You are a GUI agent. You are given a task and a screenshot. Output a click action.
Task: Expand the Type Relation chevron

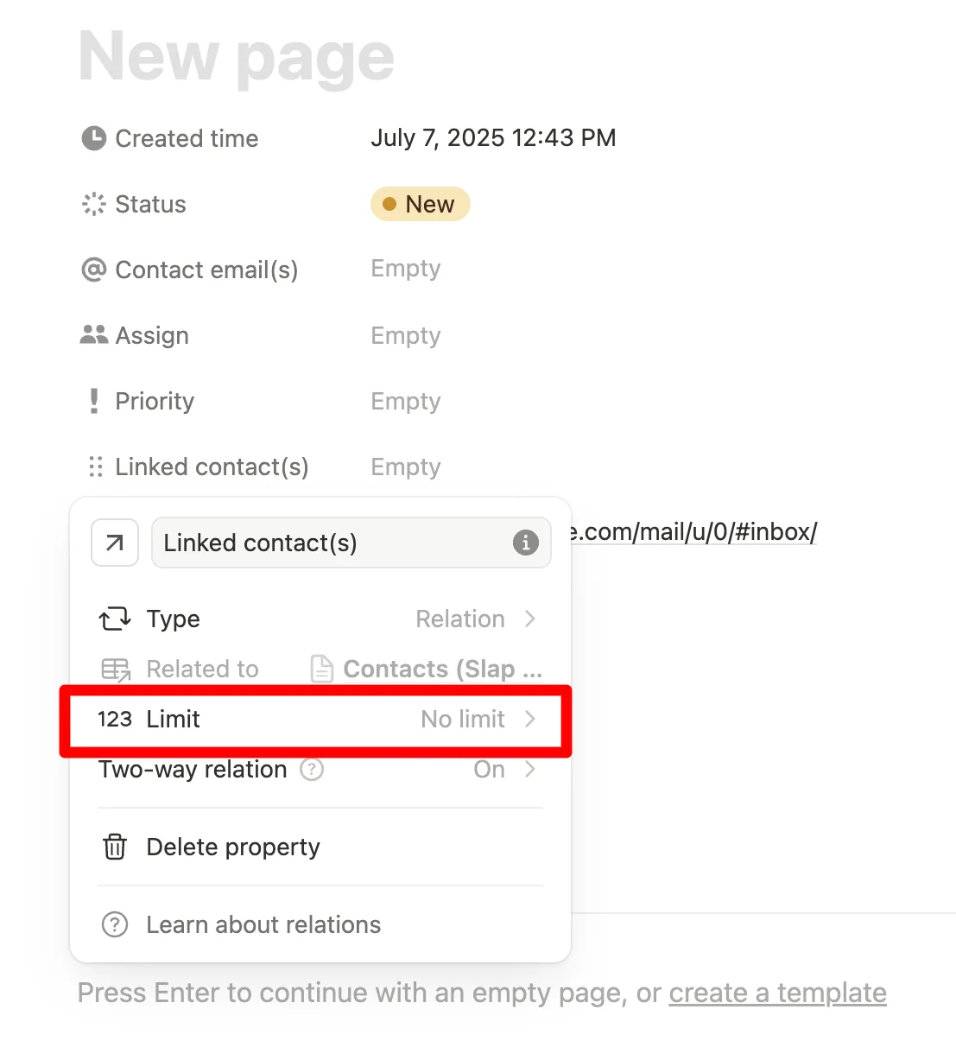530,619
